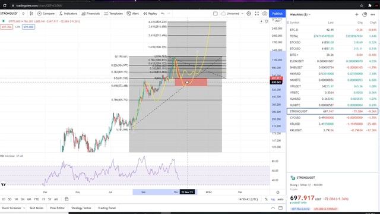
Task: Open the browser extensions puzzle icon
Action: click(369, 5)
